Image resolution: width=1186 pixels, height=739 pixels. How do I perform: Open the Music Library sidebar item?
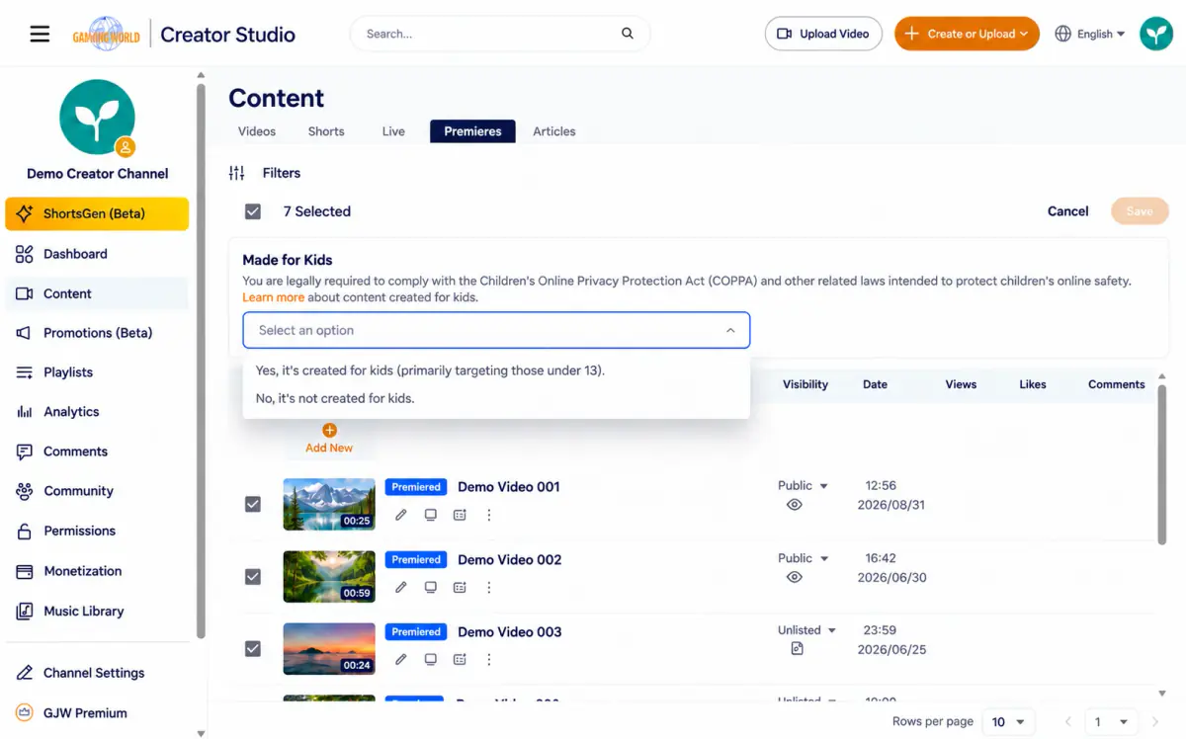coord(97,612)
